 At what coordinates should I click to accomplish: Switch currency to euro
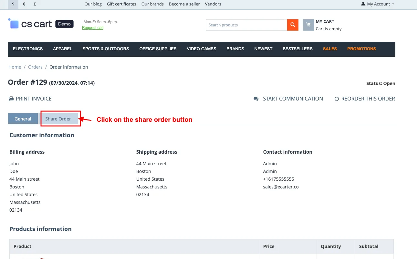[x=24, y=4]
